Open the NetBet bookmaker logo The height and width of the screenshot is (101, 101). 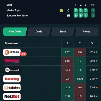pyautogui.click(x=12, y=97)
